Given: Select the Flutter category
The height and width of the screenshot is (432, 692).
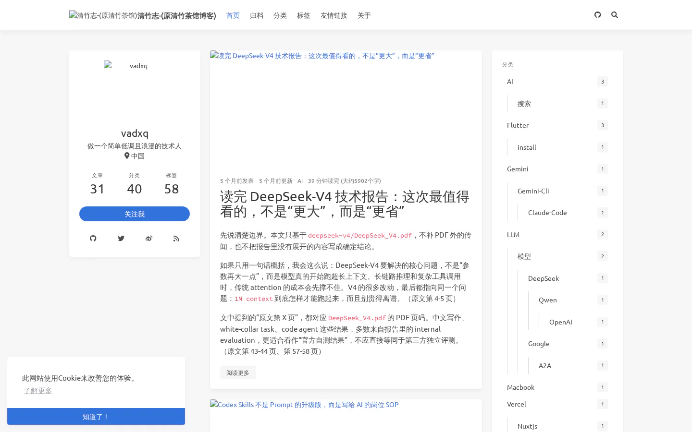Looking at the screenshot, I should [x=557, y=125].
